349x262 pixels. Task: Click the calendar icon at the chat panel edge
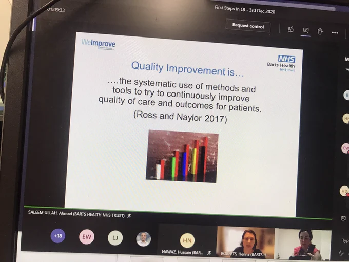tap(343, 218)
